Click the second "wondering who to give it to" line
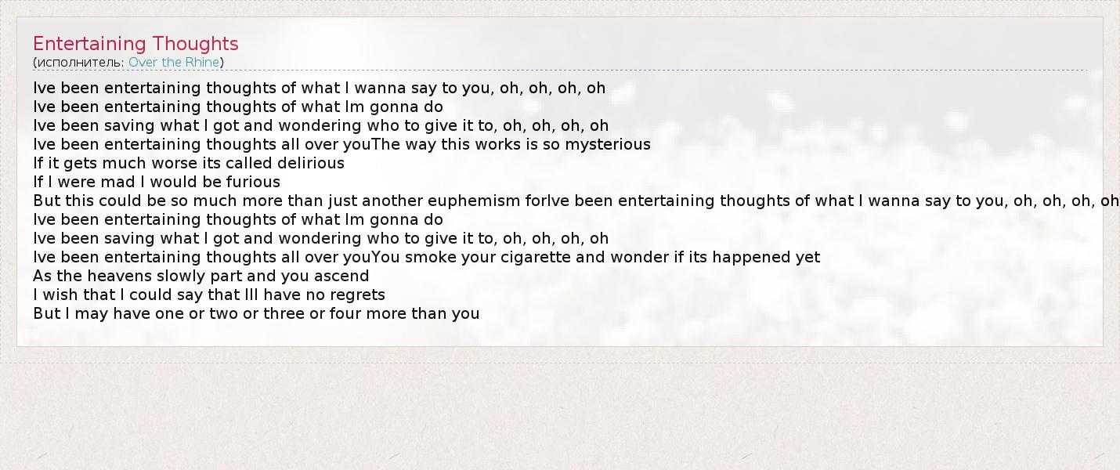The image size is (1120, 470). pyautogui.click(x=320, y=238)
